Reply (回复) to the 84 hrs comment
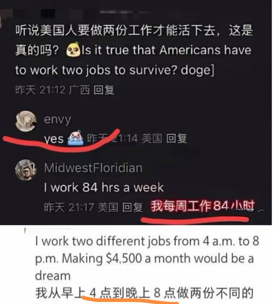Image resolution: width=274 pixels, height=304 pixels. [x=133, y=207]
